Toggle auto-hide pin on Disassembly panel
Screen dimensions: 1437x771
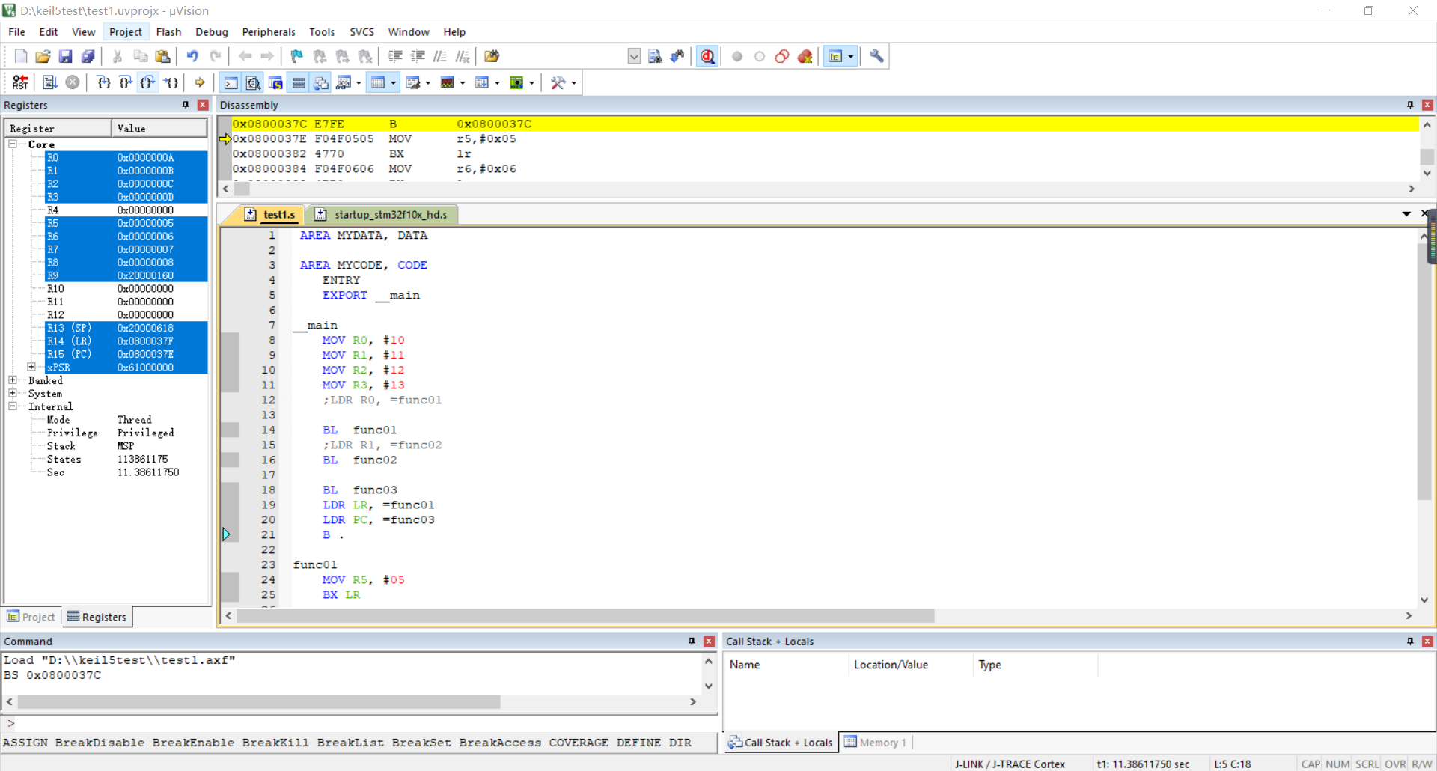coord(1410,105)
